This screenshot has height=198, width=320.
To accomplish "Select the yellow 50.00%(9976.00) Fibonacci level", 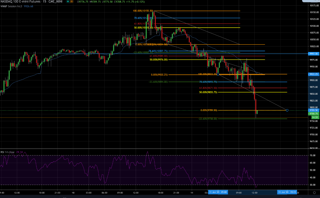I will click(159, 60).
